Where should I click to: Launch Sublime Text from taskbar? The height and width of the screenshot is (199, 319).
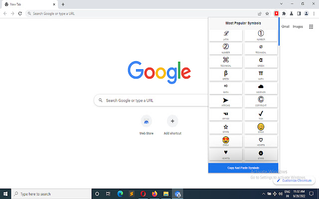pos(132,194)
